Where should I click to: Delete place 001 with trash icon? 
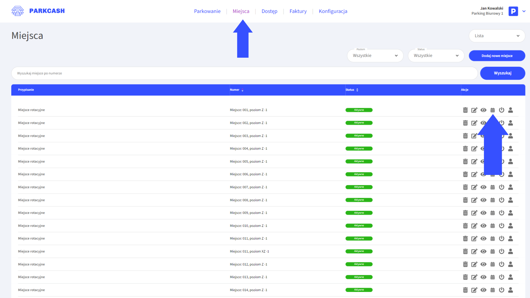click(465, 110)
